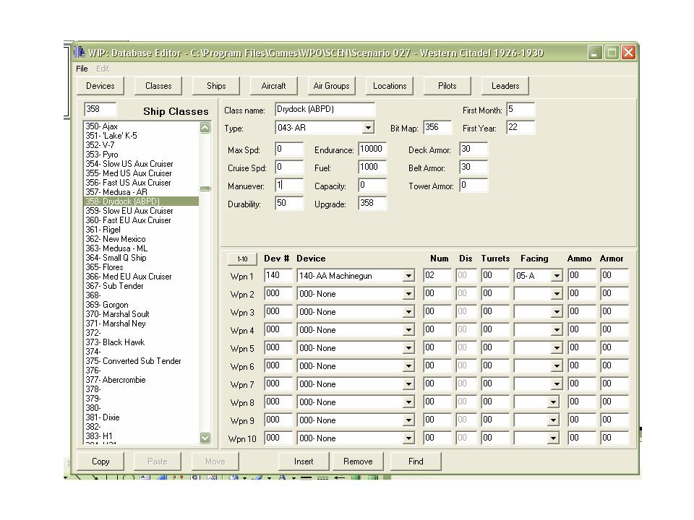Click the Ship Classes scrollbar thumb
This screenshot has width=694, height=520.
(205, 188)
